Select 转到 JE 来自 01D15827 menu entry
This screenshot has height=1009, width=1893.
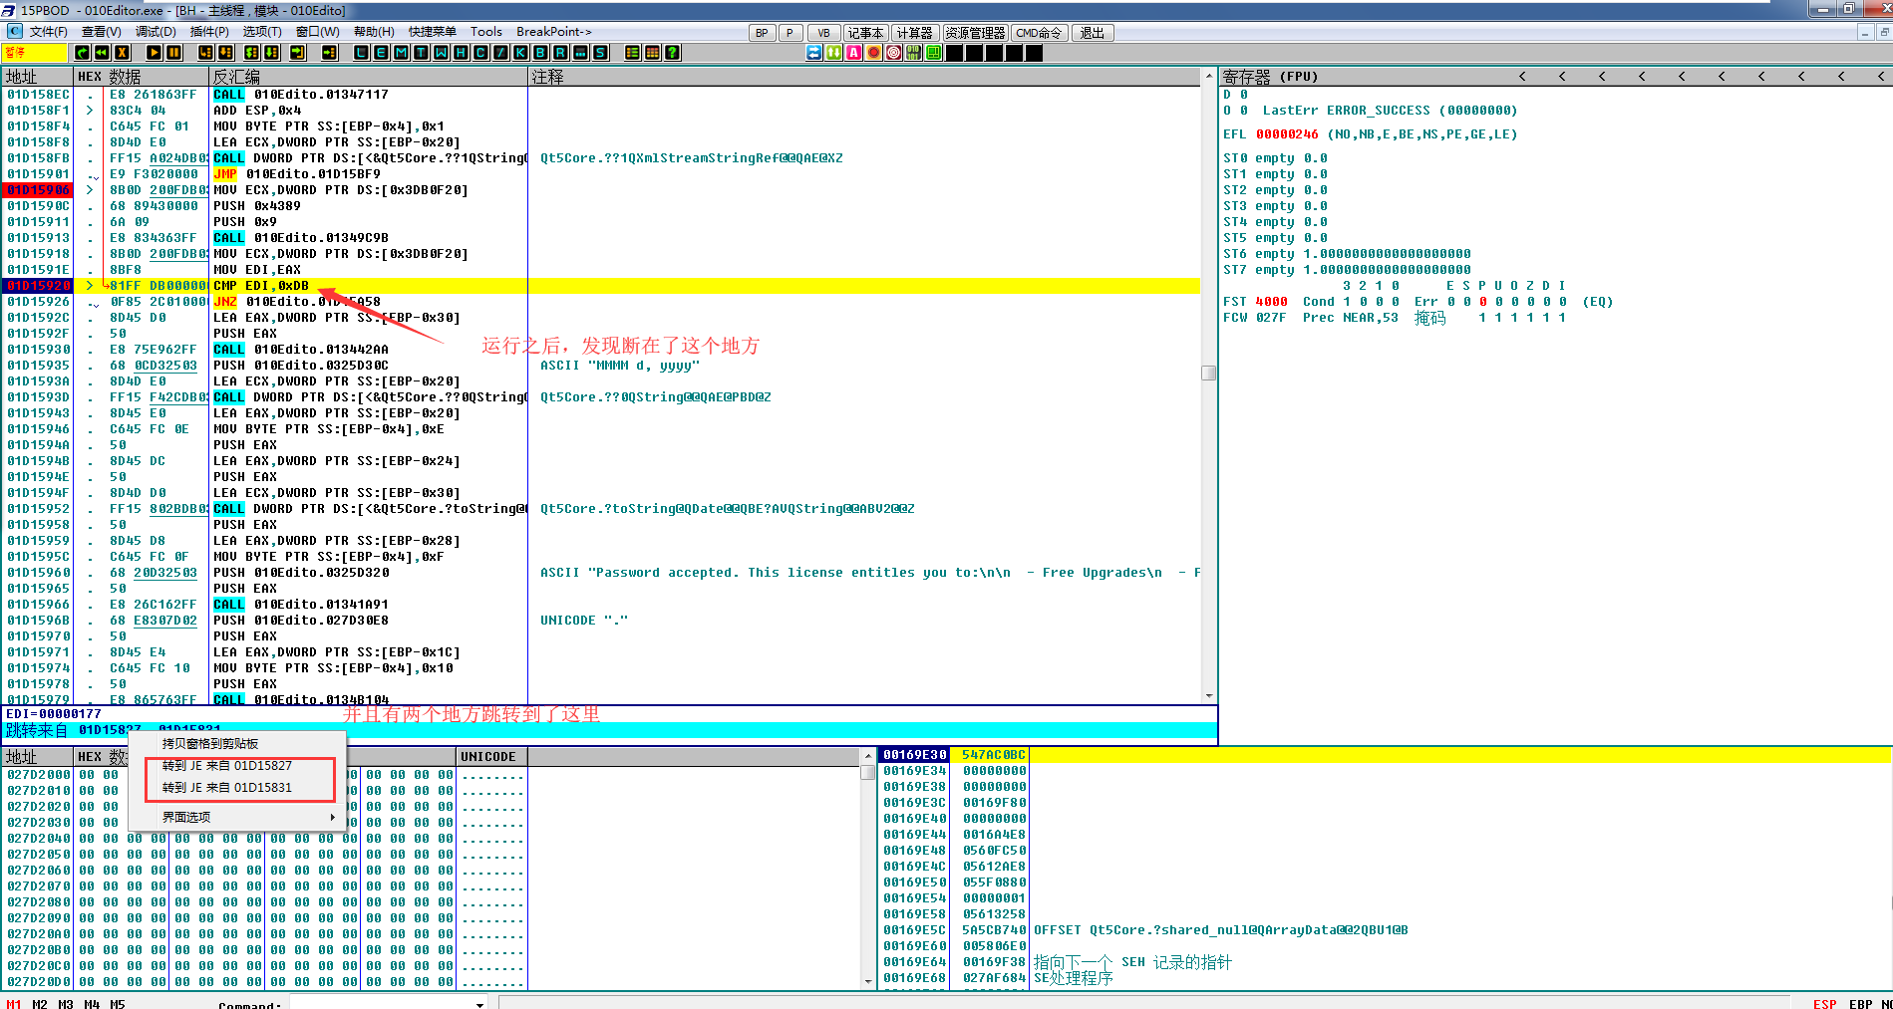tap(227, 766)
